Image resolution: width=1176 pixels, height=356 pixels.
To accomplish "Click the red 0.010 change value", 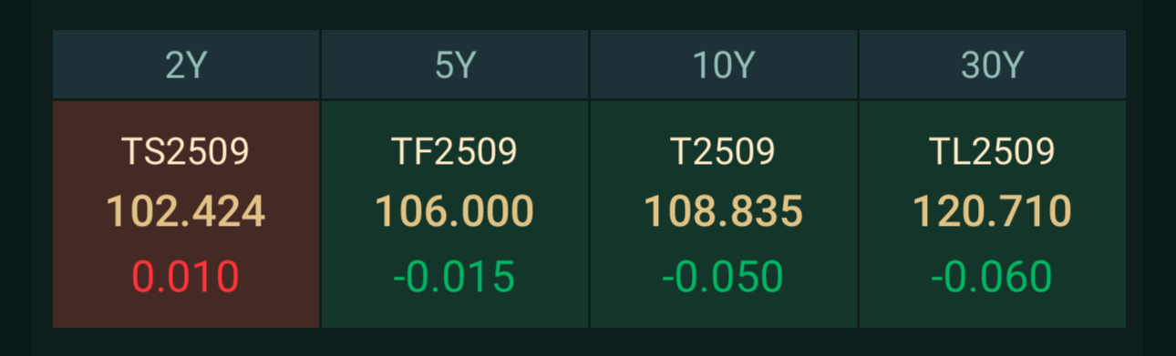I will [x=186, y=277].
